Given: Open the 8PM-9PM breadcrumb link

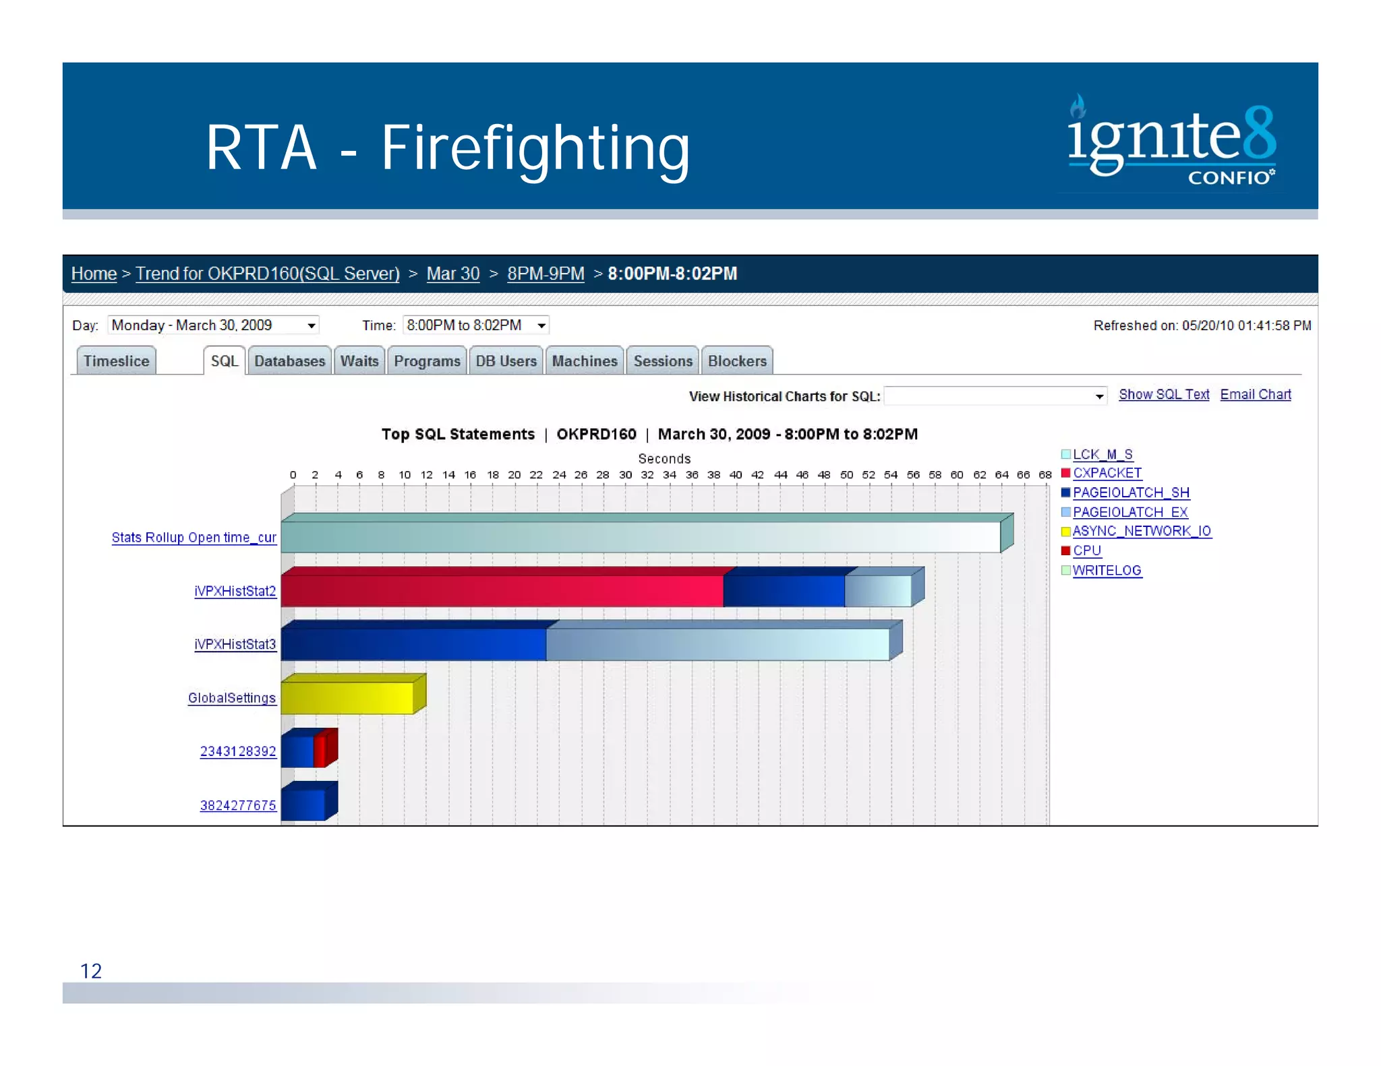Looking at the screenshot, I should 546,274.
